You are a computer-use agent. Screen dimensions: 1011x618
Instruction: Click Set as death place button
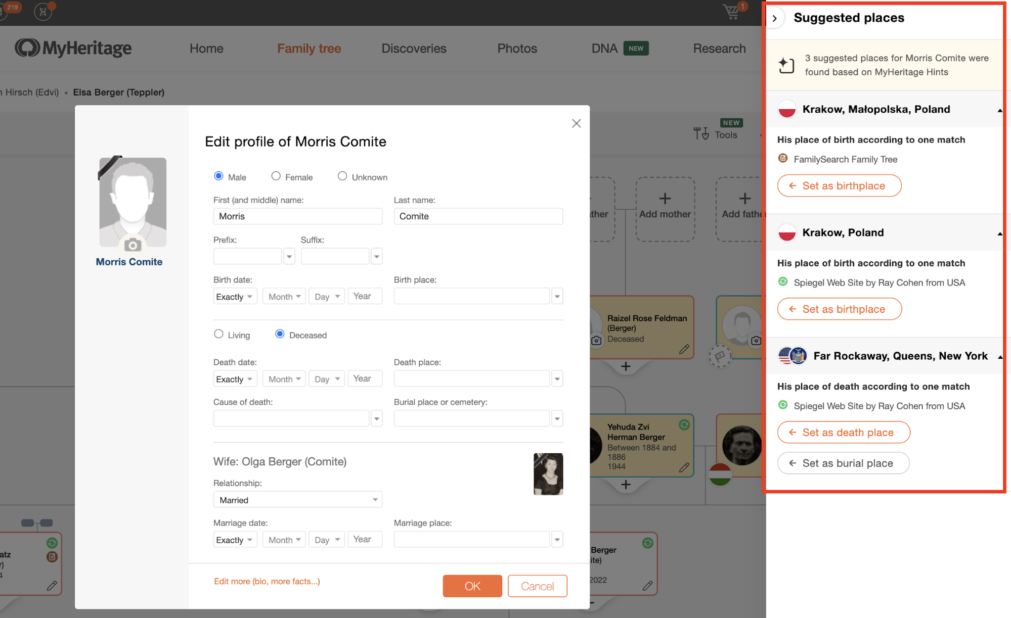(843, 433)
